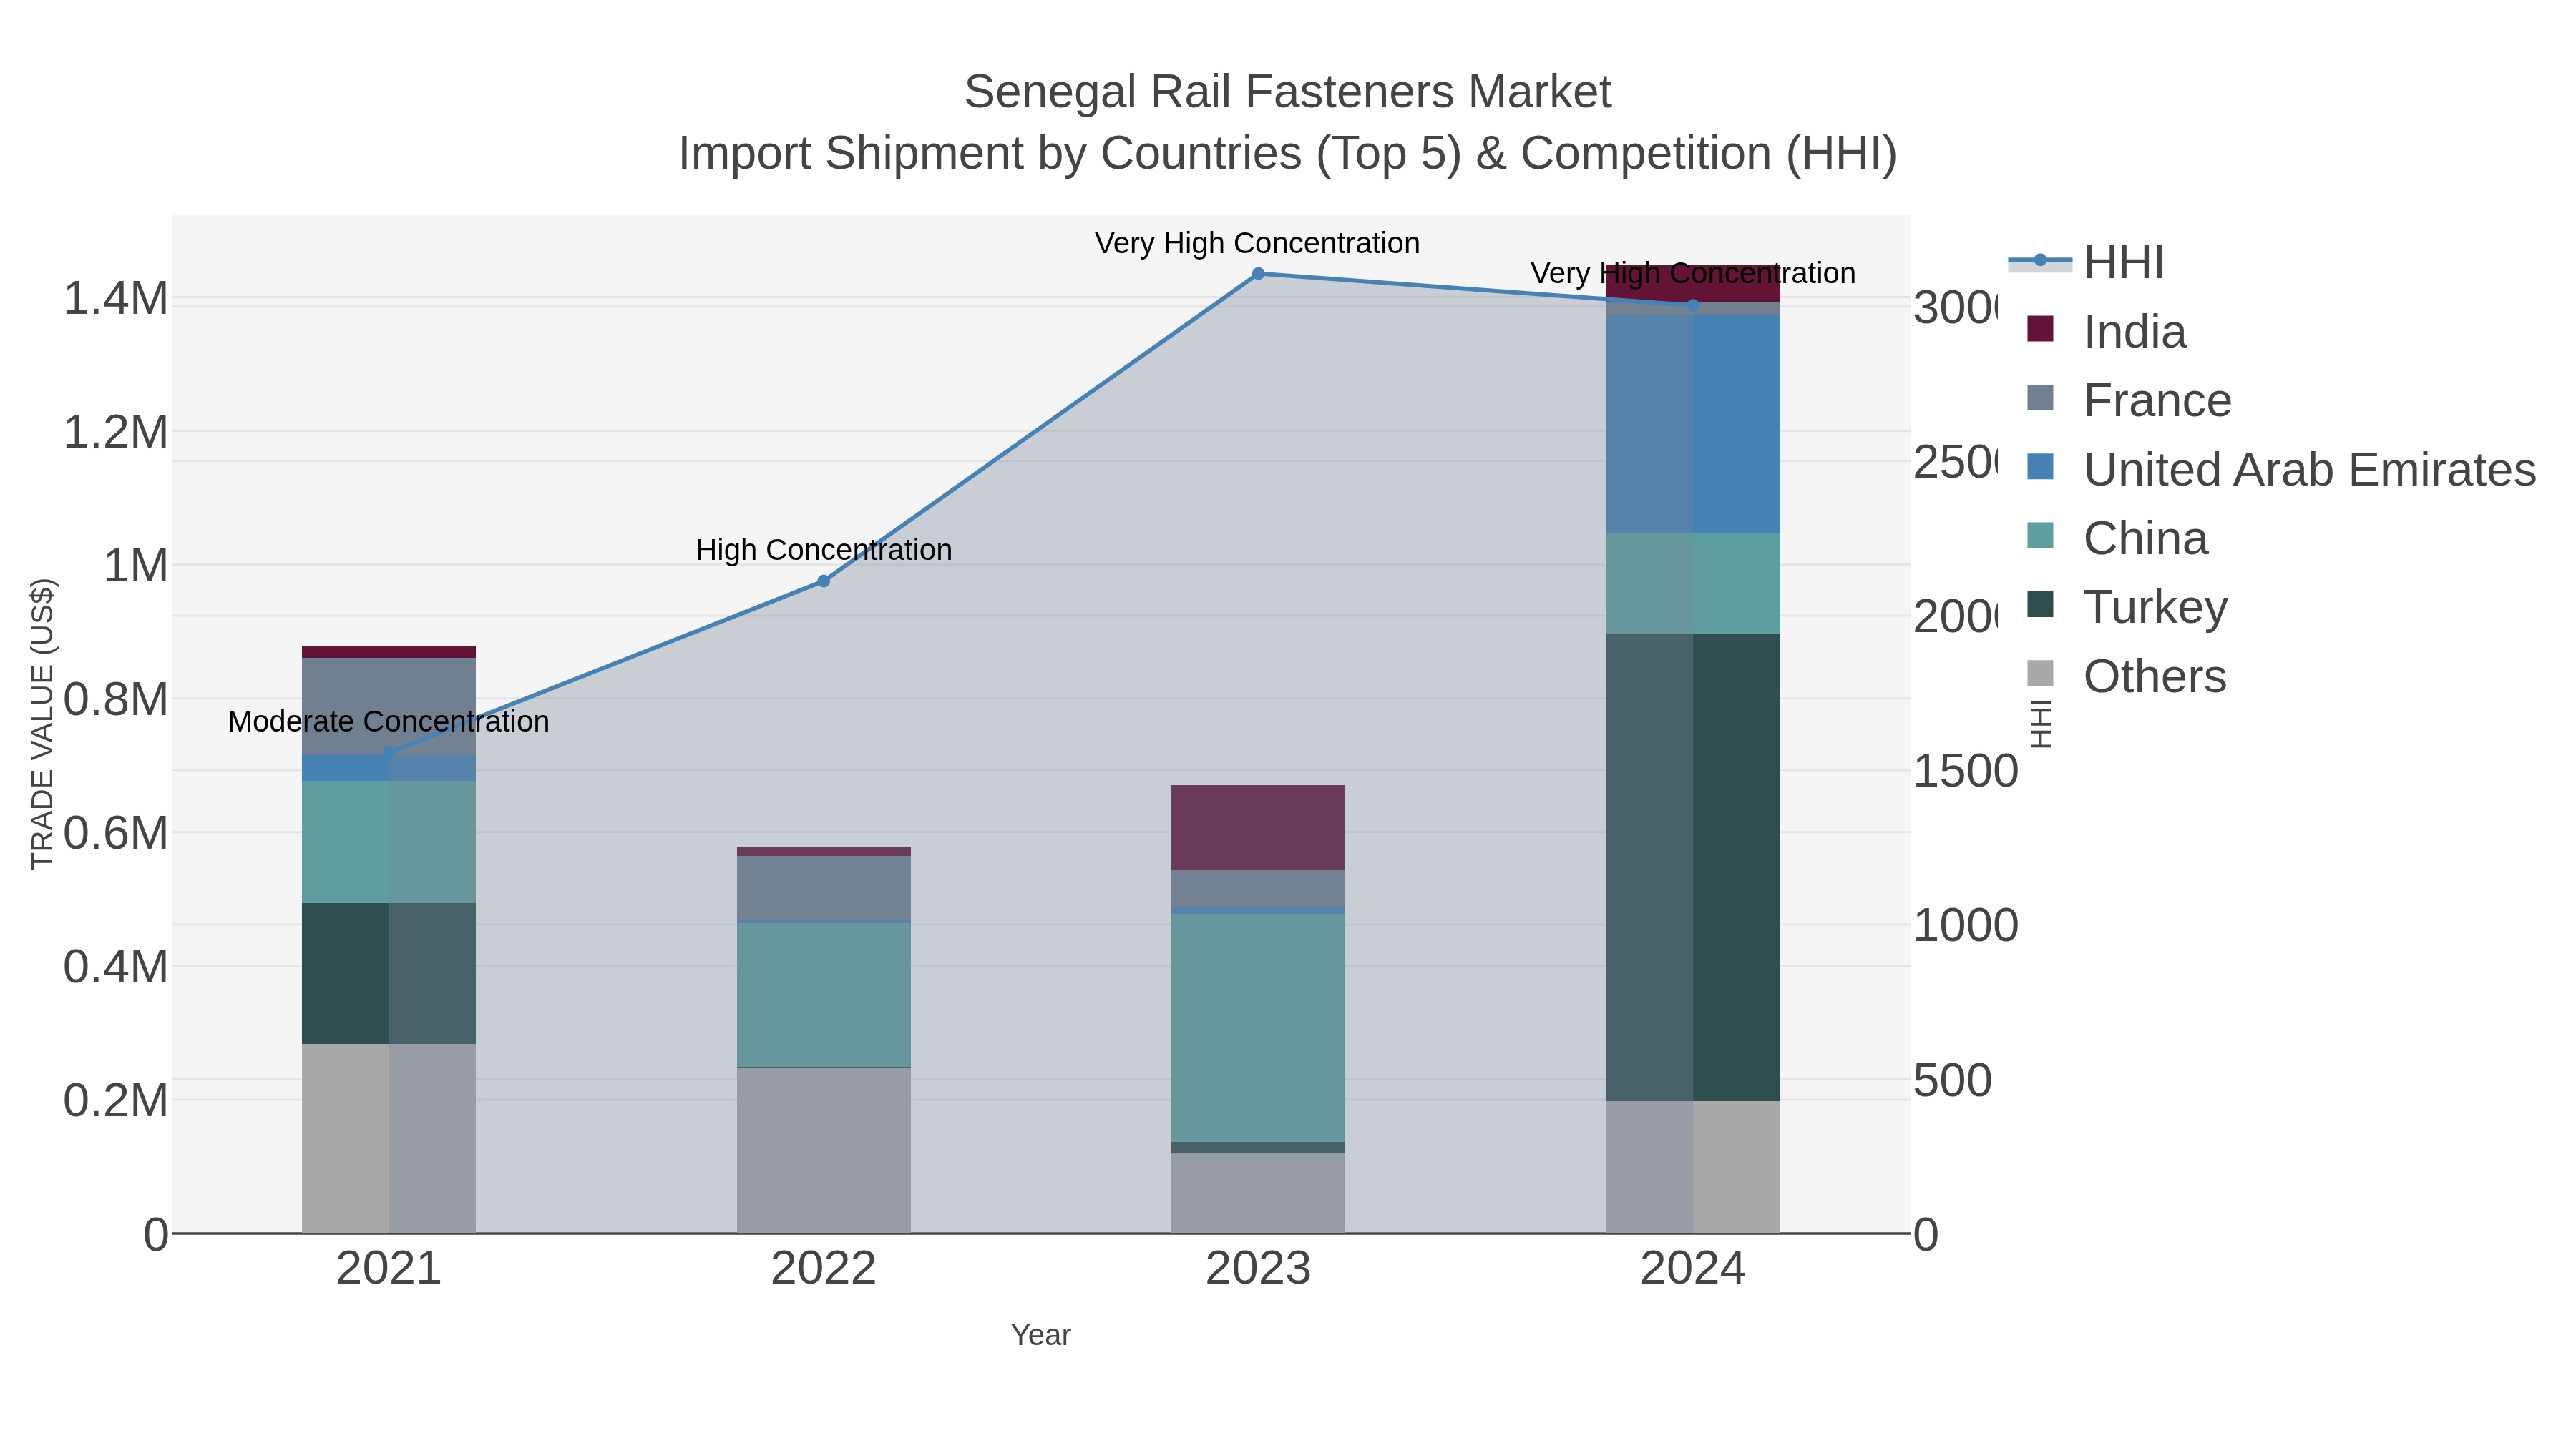Click the 'Very High Concentration' annotation above 2024
This screenshot has height=1448, width=2576.
click(x=1693, y=273)
